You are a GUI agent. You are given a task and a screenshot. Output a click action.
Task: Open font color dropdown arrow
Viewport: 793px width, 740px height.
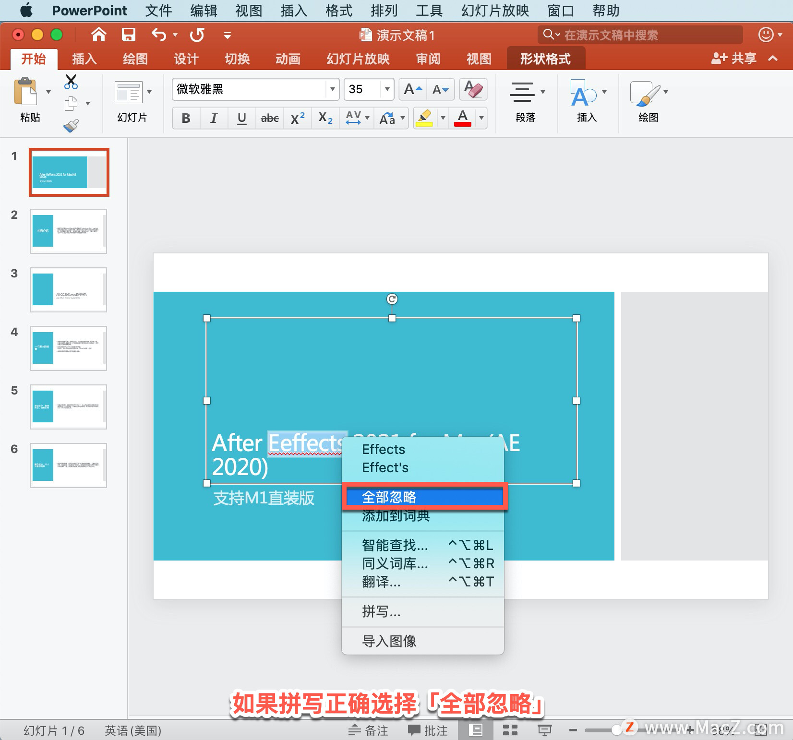point(481,118)
